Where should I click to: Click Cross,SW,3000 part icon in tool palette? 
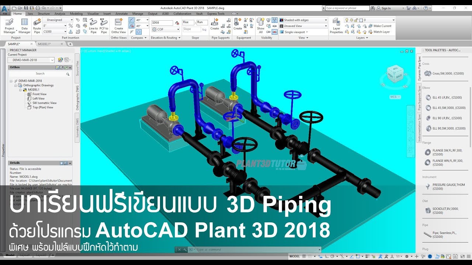[428, 74]
